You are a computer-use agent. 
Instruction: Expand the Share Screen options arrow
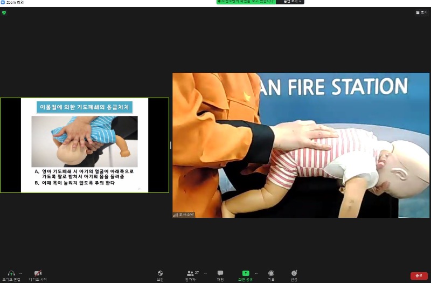pyautogui.click(x=256, y=273)
